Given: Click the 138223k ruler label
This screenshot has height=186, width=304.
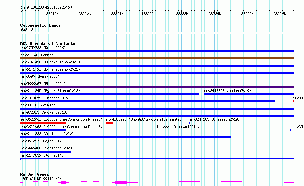Looking at the screenshot, I should click(181, 14).
